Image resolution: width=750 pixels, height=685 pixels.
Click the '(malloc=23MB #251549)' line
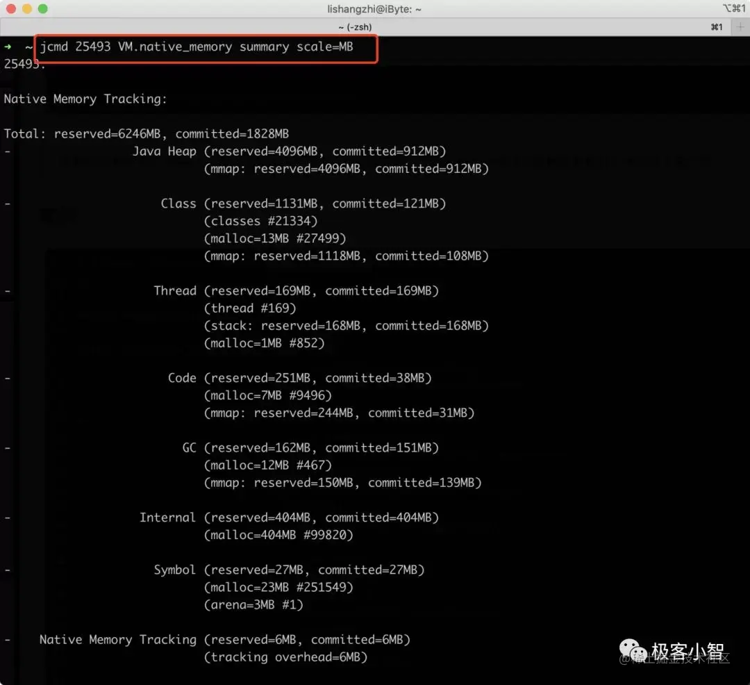click(278, 588)
